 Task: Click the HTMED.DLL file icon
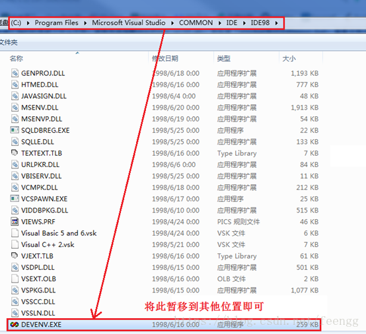pyautogui.click(x=15, y=84)
